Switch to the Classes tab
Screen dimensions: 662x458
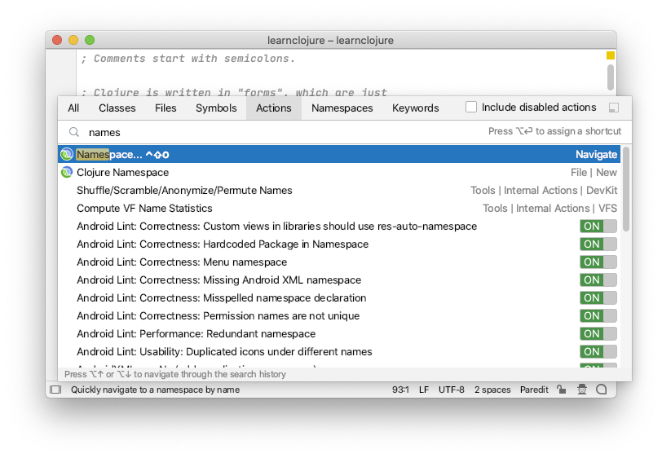pyautogui.click(x=117, y=108)
